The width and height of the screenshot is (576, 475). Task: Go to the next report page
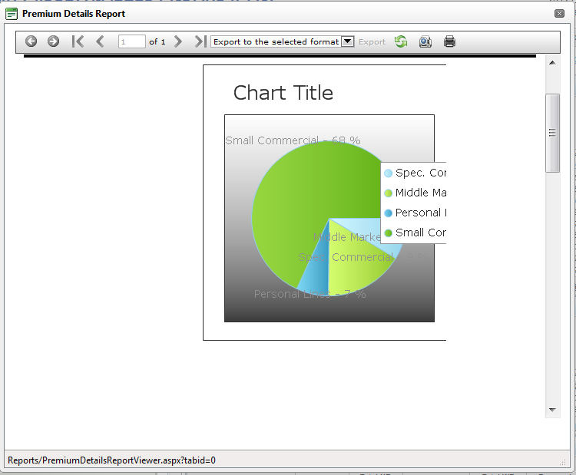point(178,41)
